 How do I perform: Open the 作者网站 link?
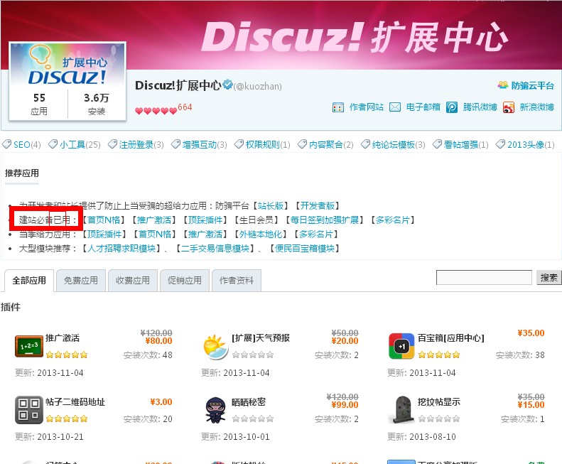pos(367,107)
